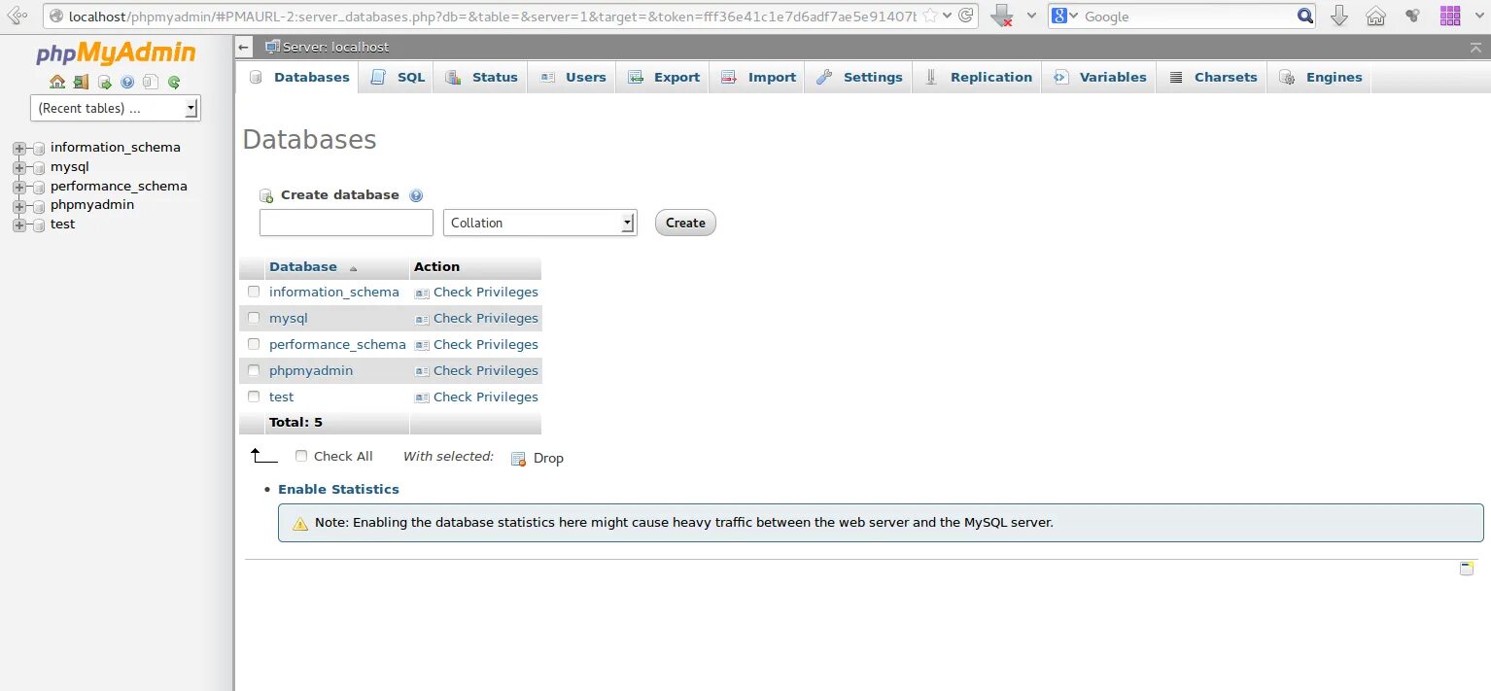
Task: Open the Export tab
Action: coord(664,78)
